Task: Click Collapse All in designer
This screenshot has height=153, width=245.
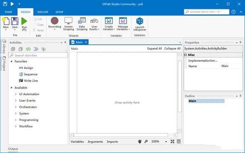Action: click(x=172, y=49)
